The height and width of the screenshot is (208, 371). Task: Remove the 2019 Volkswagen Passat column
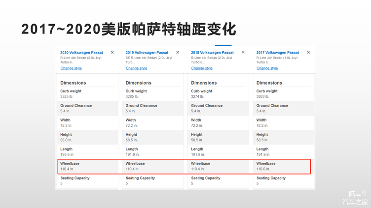point(178,52)
